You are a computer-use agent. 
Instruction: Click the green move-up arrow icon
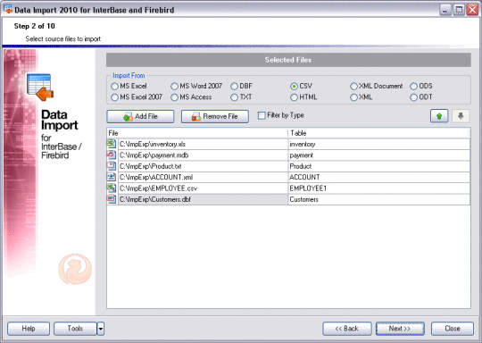[x=439, y=116]
